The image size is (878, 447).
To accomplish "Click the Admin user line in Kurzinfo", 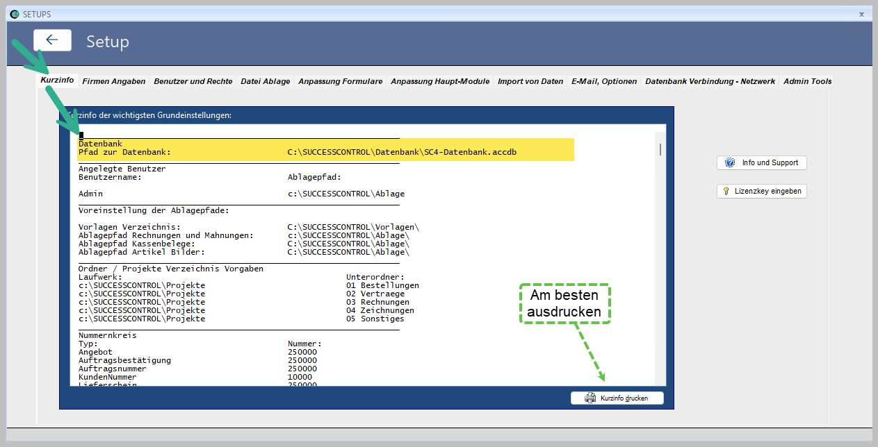I will (x=90, y=194).
